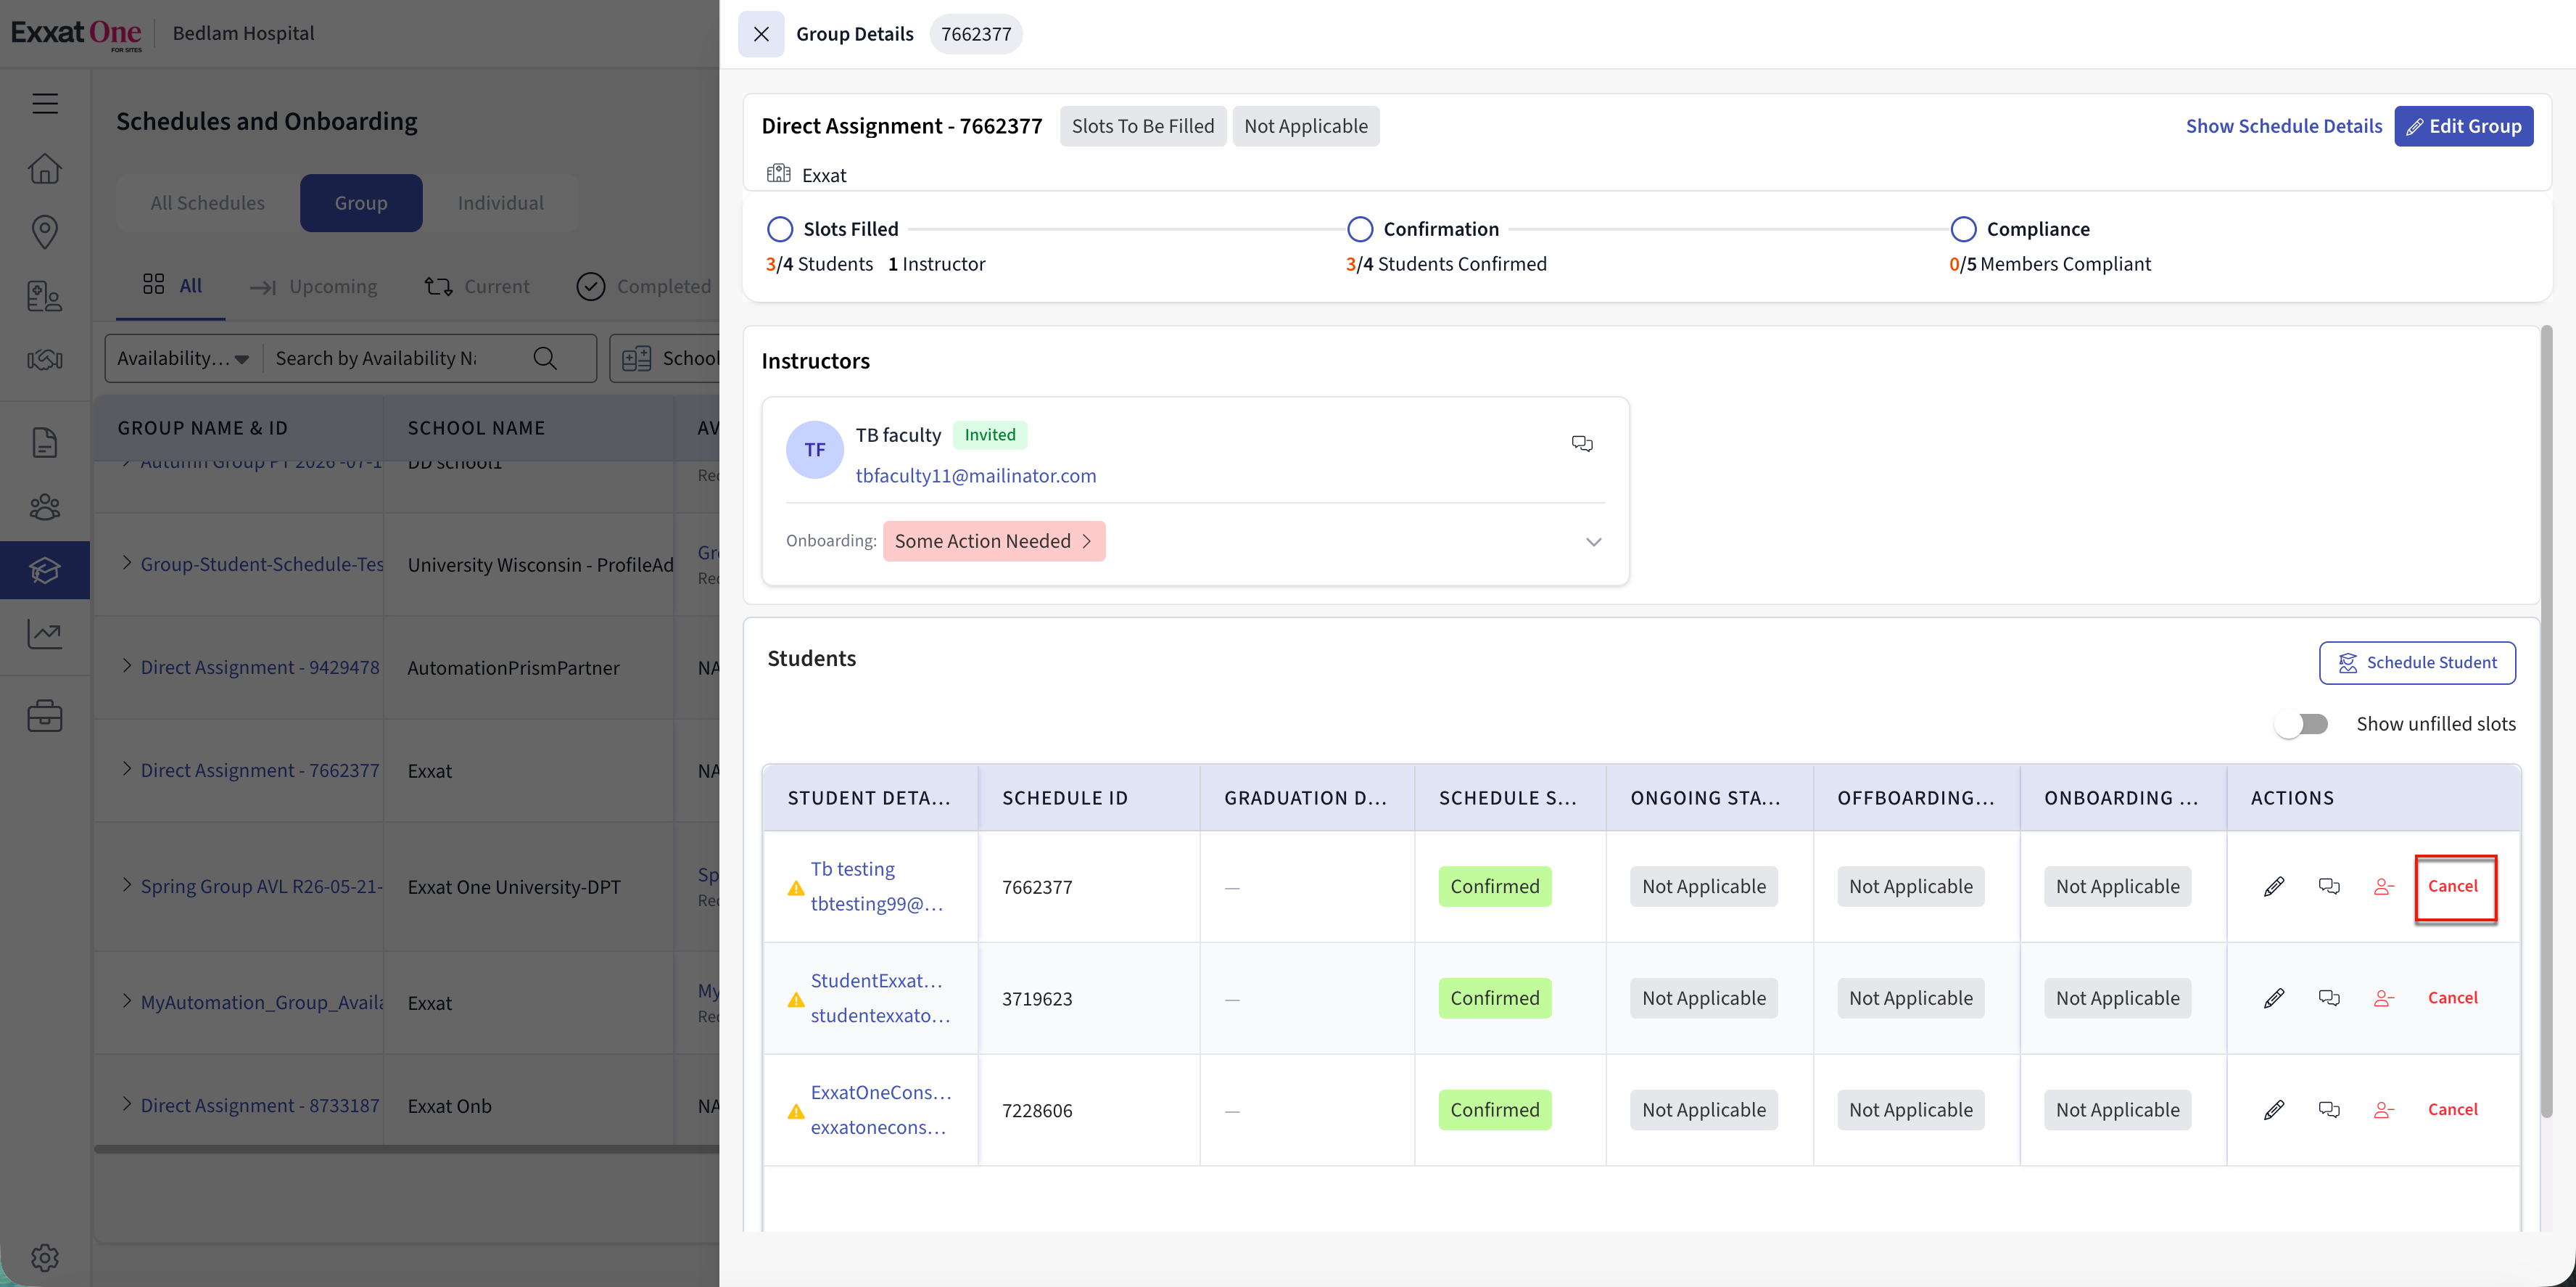This screenshot has height=1287, width=2576.
Task: Open the analytics chart sidebar icon
Action: click(45, 634)
